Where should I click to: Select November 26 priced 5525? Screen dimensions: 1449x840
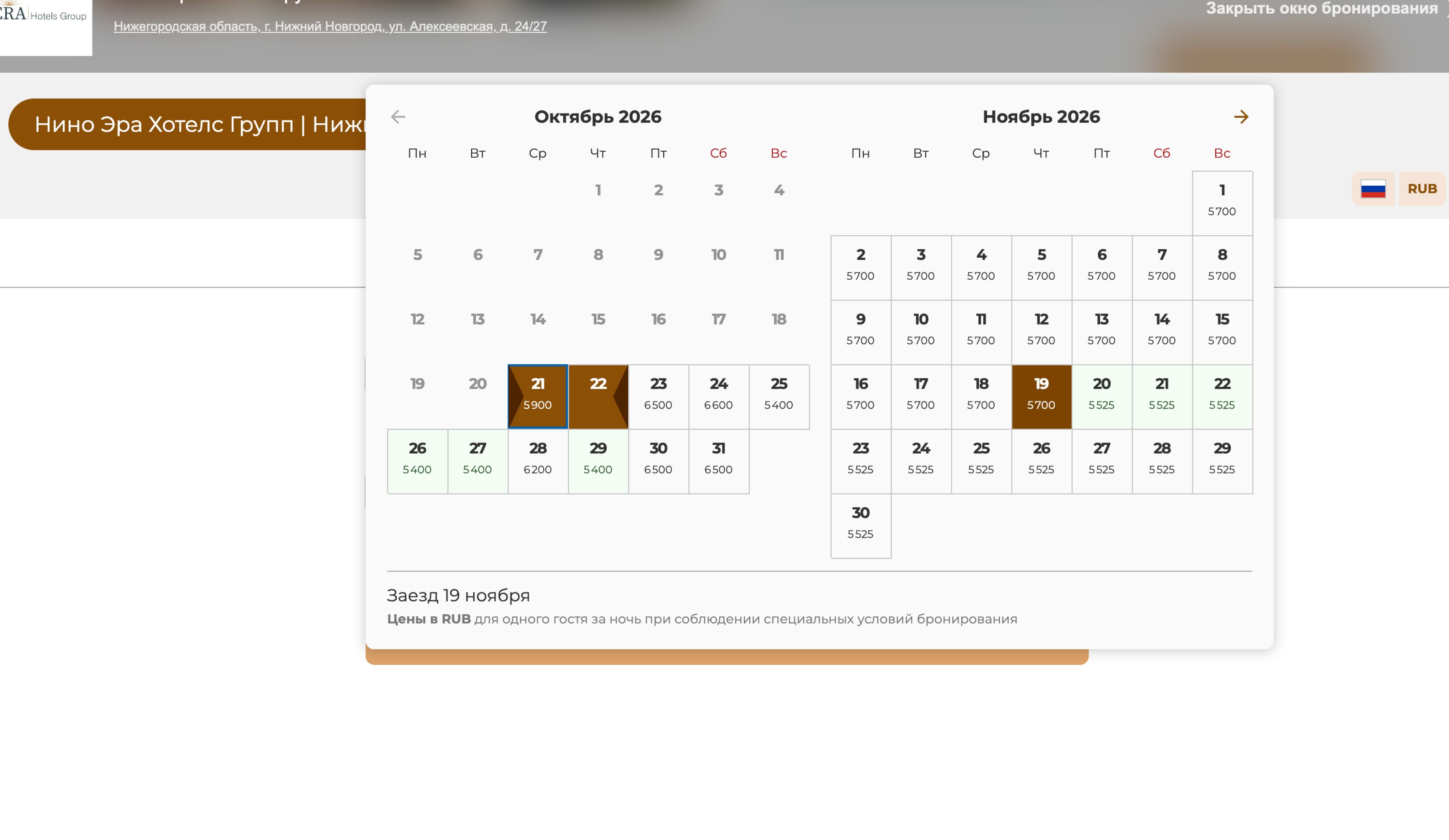pyautogui.click(x=1041, y=461)
